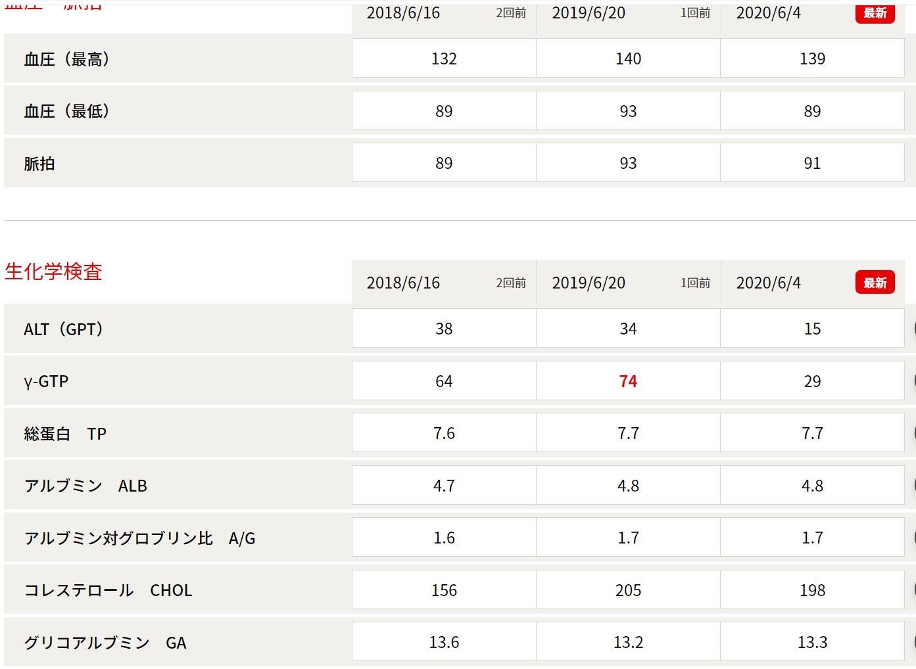Select the 総蛋白 TP row label
This screenshot has width=916, height=669.
tap(65, 434)
